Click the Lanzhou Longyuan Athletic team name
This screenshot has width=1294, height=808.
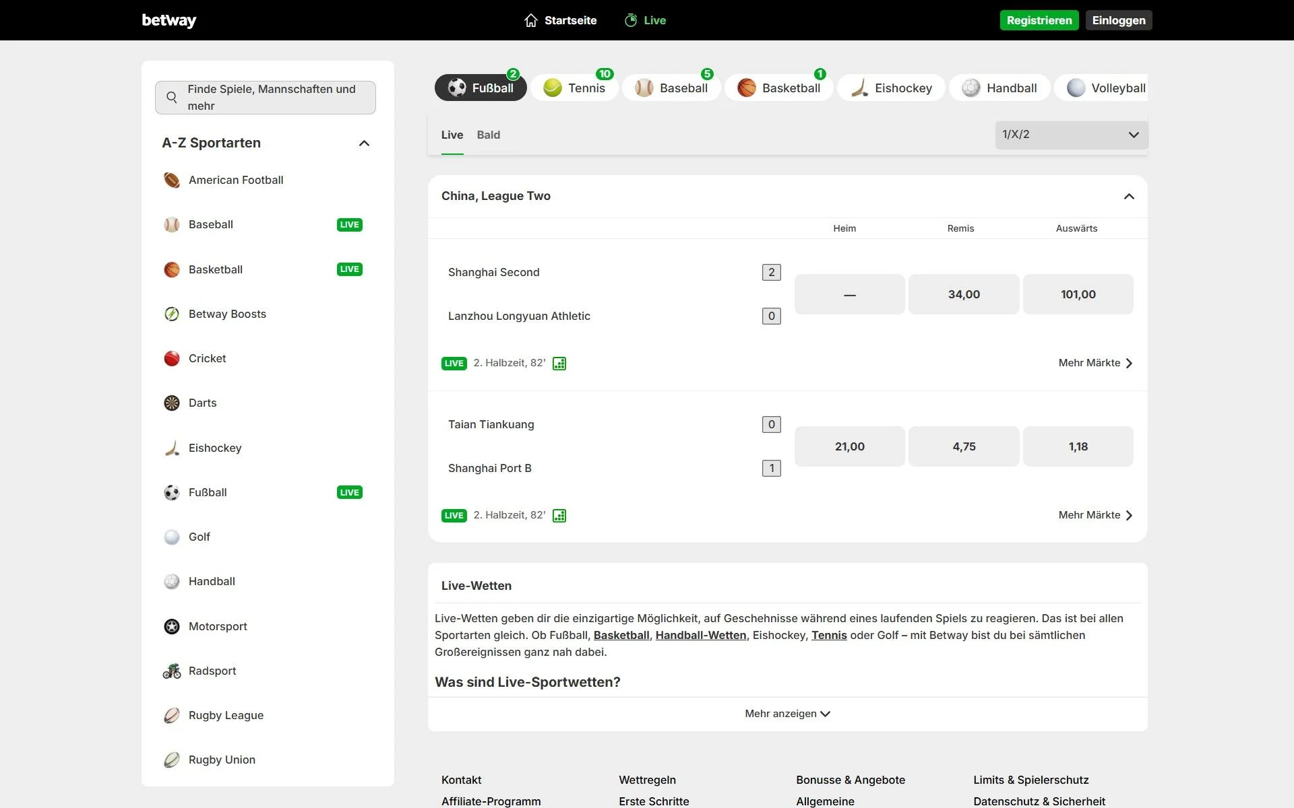(x=519, y=316)
